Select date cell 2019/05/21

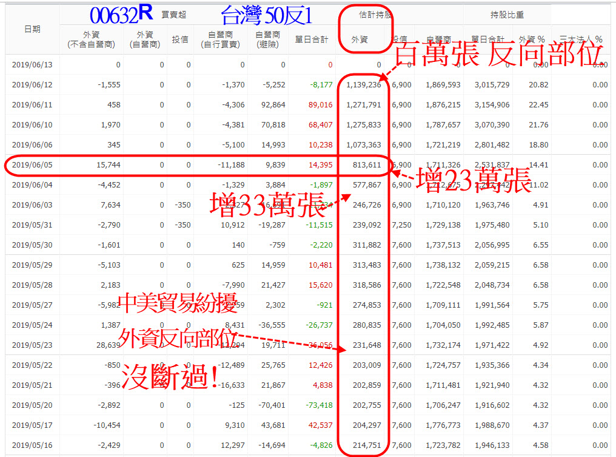click(32, 385)
